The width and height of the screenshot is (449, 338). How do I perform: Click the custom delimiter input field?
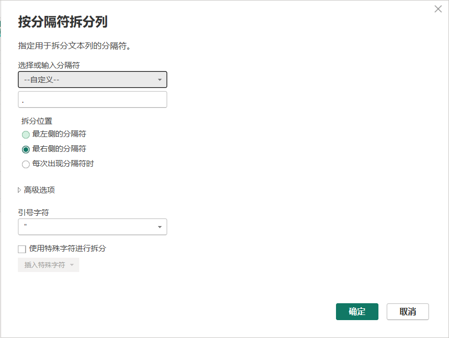[x=93, y=99]
